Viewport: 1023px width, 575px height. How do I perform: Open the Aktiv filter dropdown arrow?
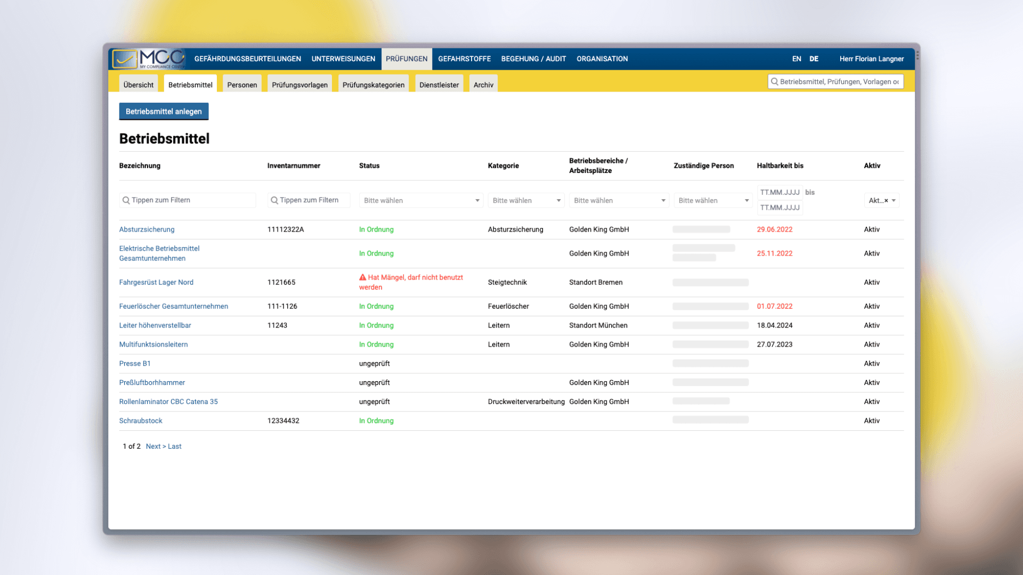point(894,201)
